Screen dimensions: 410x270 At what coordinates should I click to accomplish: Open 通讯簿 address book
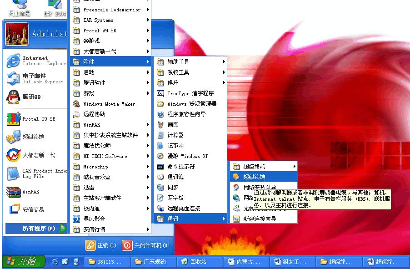tap(190, 177)
